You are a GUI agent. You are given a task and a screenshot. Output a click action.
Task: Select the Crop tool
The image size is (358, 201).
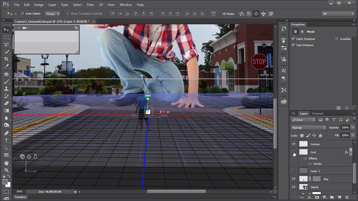click(6, 59)
